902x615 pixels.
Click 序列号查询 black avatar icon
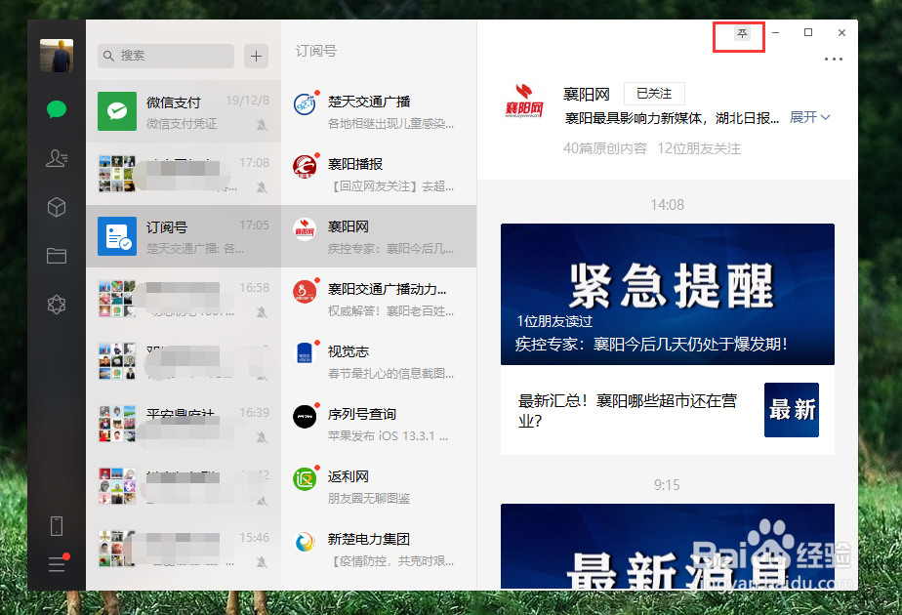tap(305, 417)
